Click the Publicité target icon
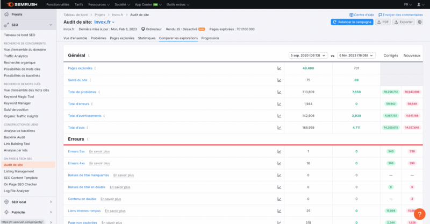430x224 pixels. click(6, 212)
